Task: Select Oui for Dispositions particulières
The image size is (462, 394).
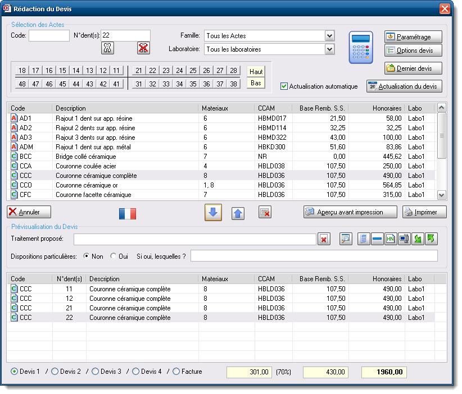Action: 114,256
